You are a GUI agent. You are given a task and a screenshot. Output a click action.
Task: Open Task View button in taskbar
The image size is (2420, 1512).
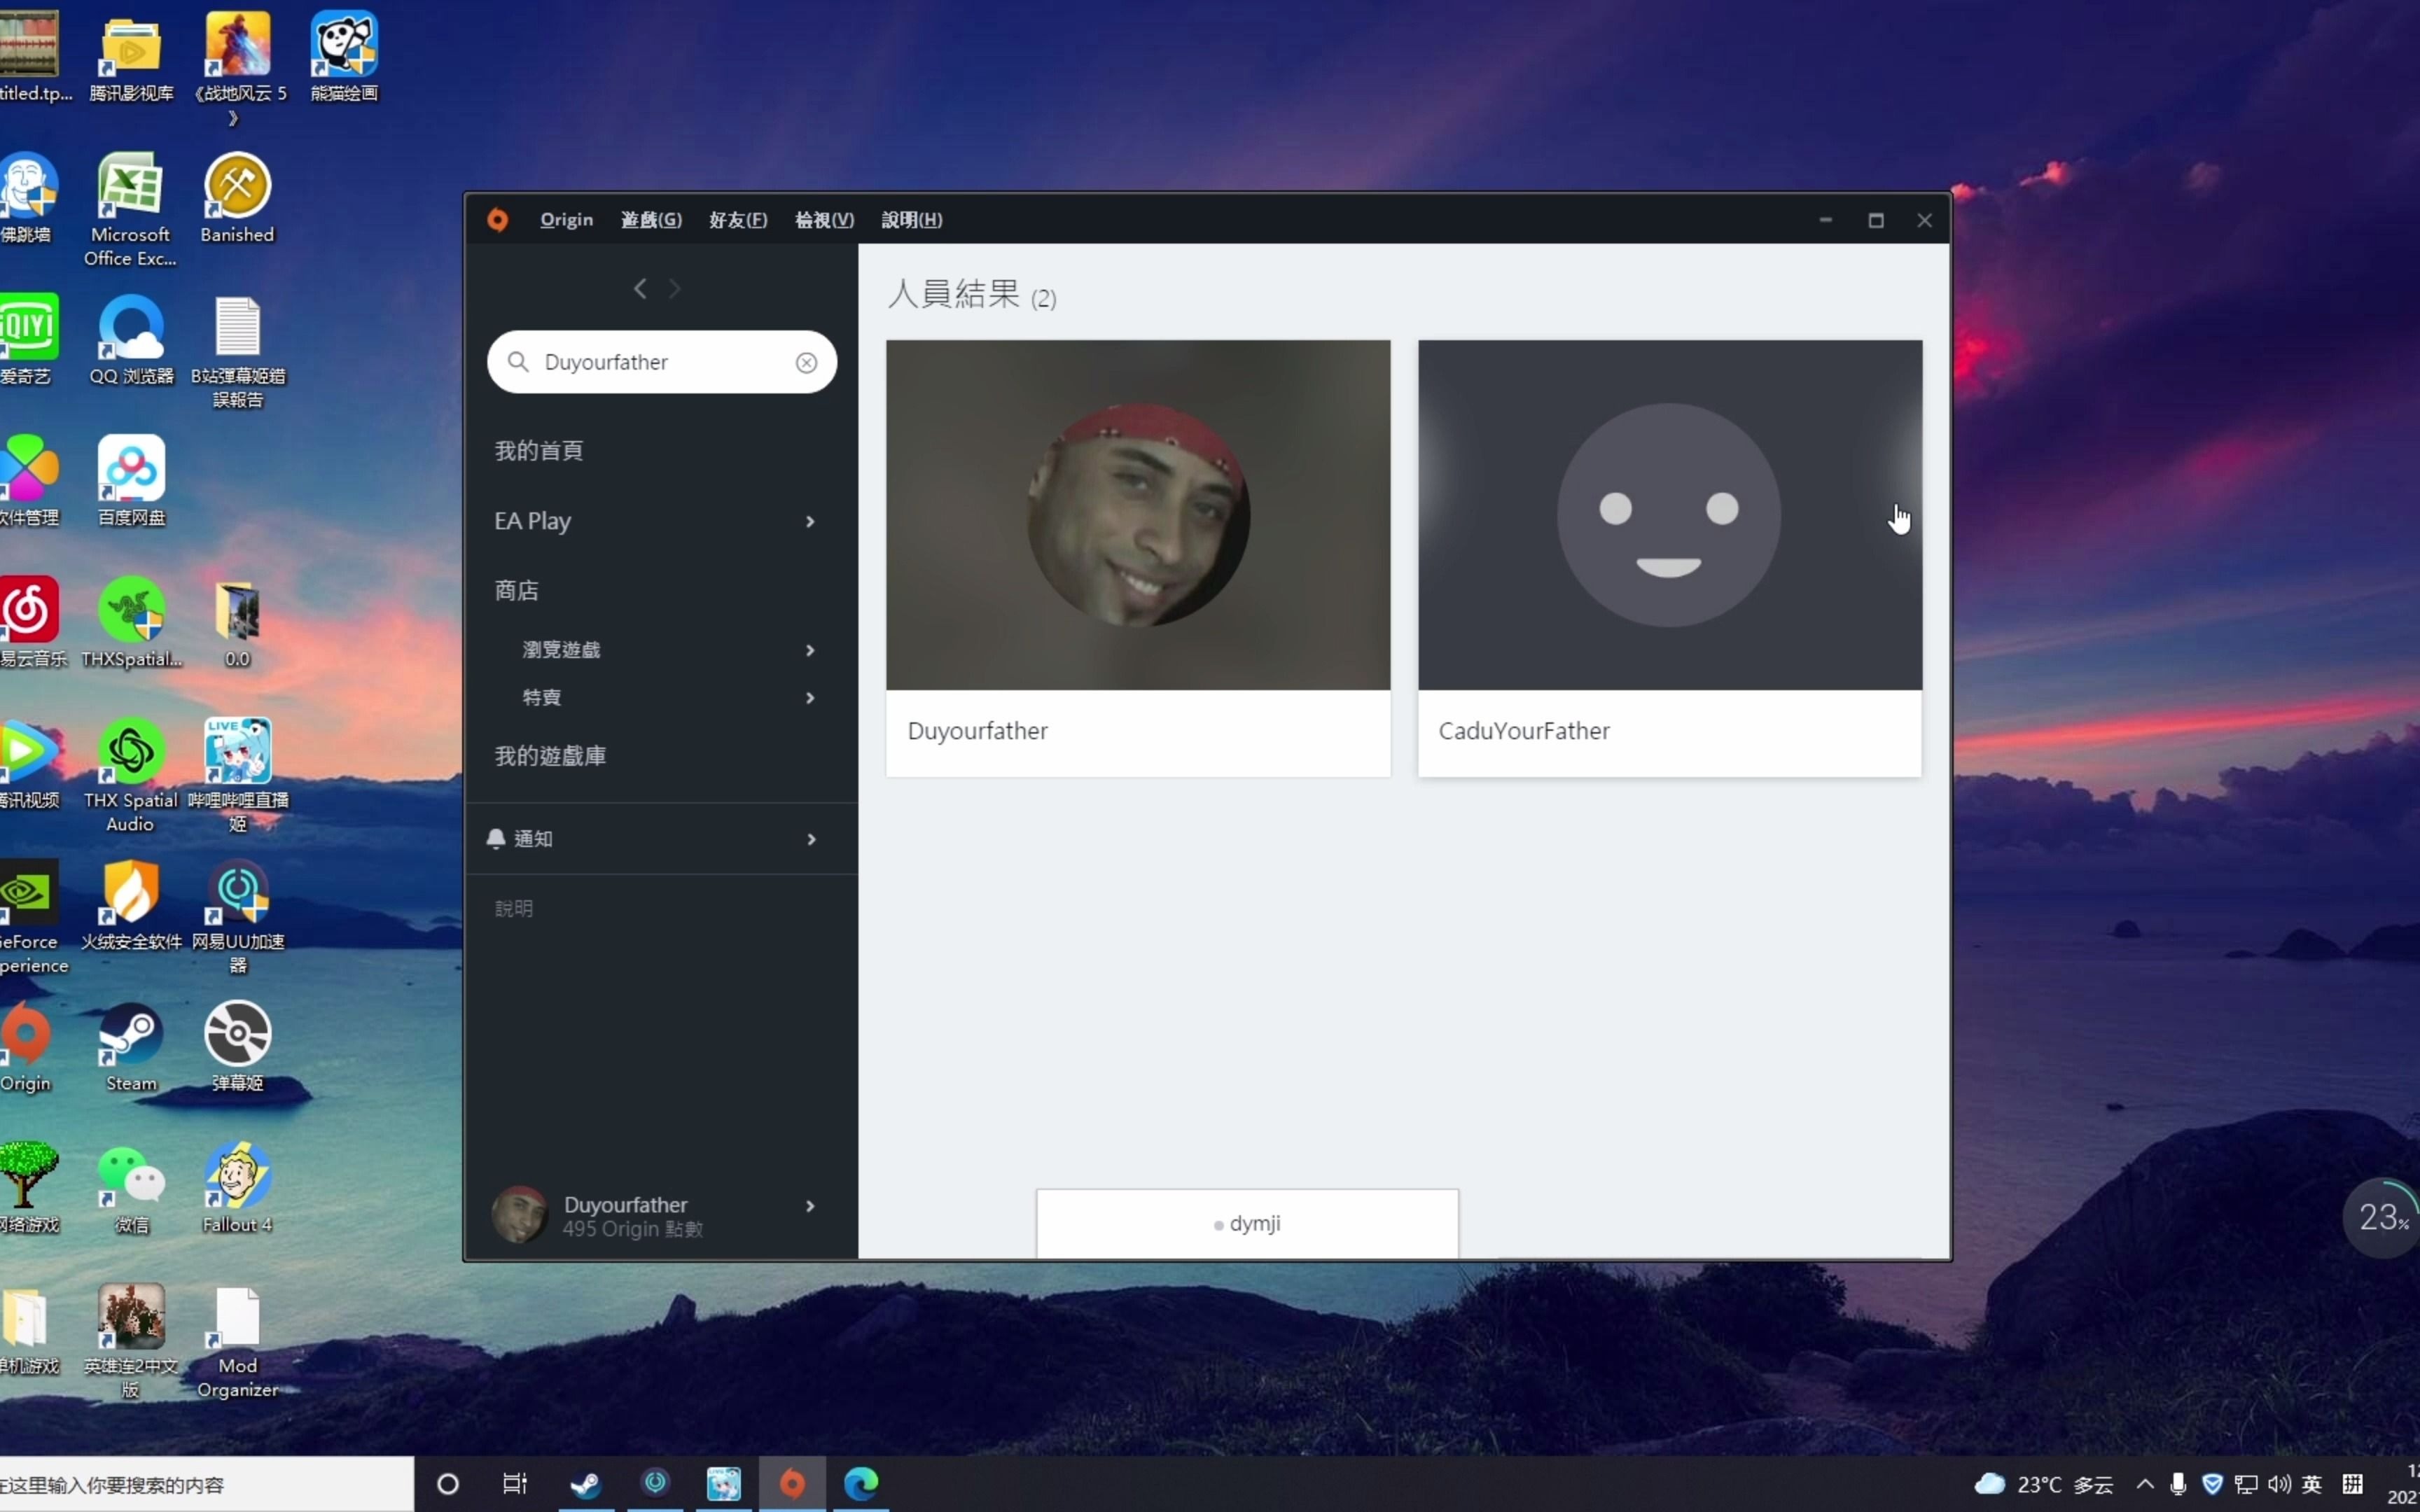515,1484
